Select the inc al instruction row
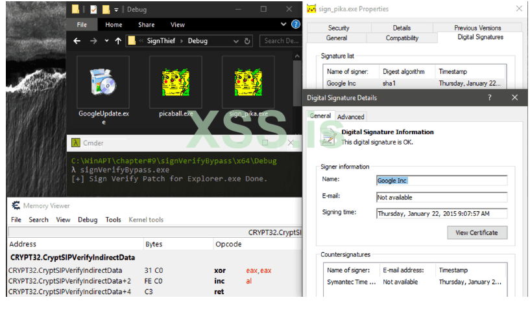The width and height of the screenshot is (530, 313). pos(154,281)
